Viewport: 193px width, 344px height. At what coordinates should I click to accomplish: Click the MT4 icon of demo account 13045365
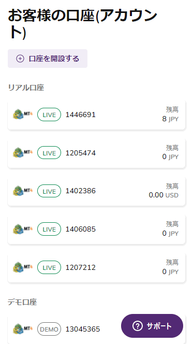pyautogui.click(x=23, y=329)
